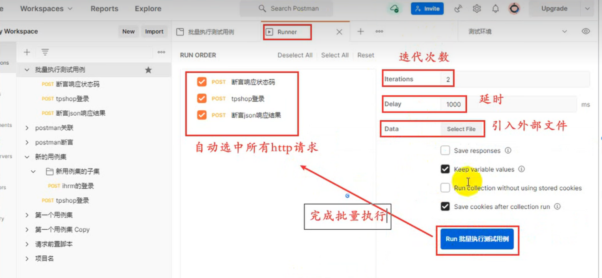602x278 pixels.
Task: Collapse the 新用例集的子集 folder
Action: (x=33, y=171)
